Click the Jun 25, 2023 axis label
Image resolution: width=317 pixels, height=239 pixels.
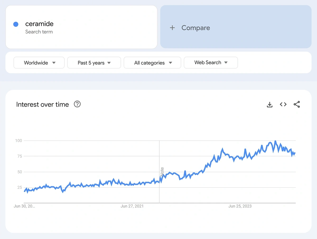click(240, 206)
